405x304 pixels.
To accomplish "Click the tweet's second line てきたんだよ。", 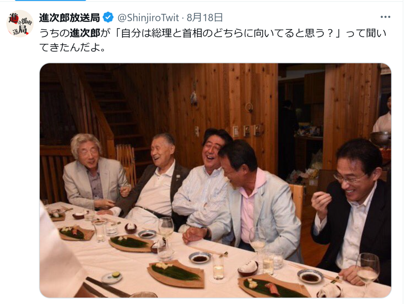I will (73, 48).
